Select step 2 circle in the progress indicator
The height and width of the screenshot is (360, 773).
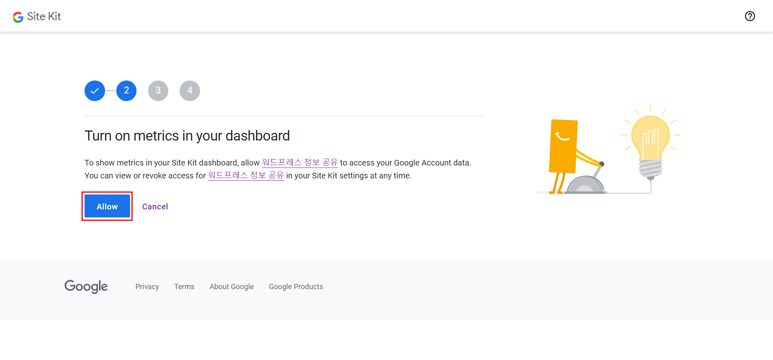[126, 91]
